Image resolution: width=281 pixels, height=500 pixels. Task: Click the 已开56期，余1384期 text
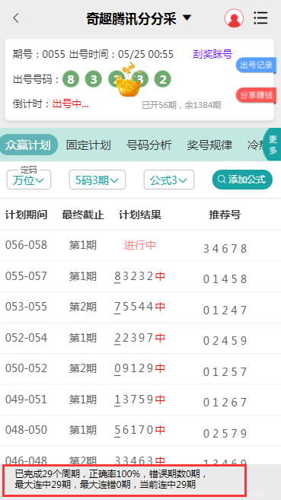(x=181, y=105)
